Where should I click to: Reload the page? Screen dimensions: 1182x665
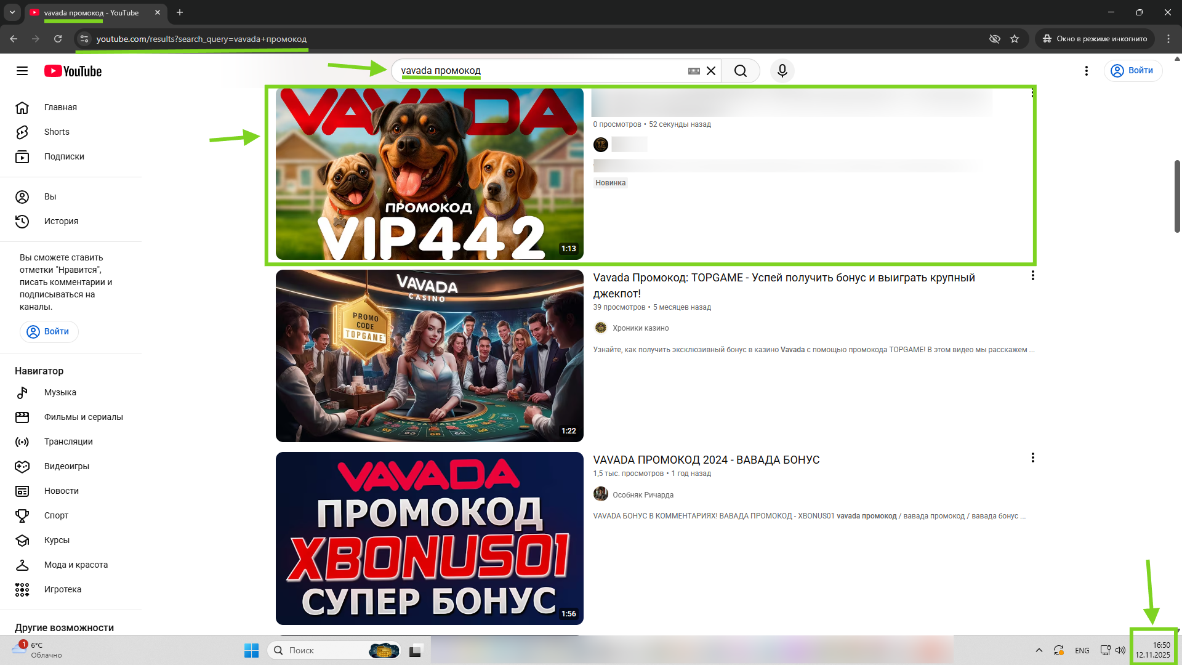pos(58,39)
